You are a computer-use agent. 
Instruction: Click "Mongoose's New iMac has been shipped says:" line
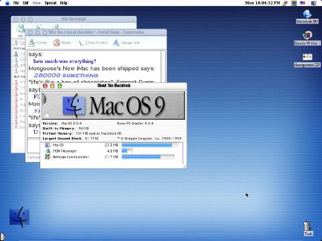point(91,68)
